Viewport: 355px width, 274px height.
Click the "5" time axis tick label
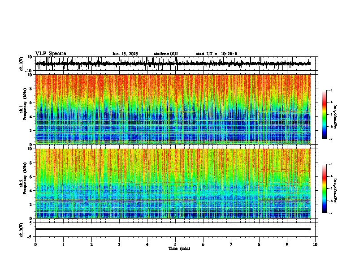point(175,244)
